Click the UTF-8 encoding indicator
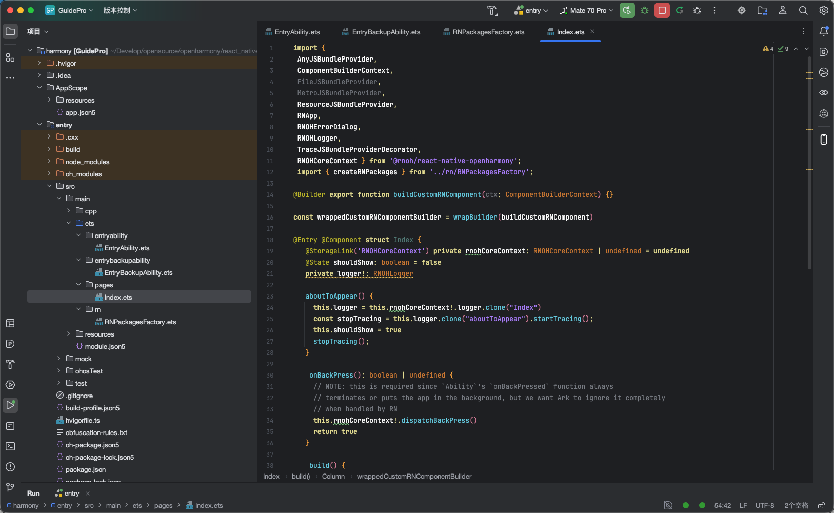Image resolution: width=834 pixels, height=513 pixels. click(x=765, y=505)
